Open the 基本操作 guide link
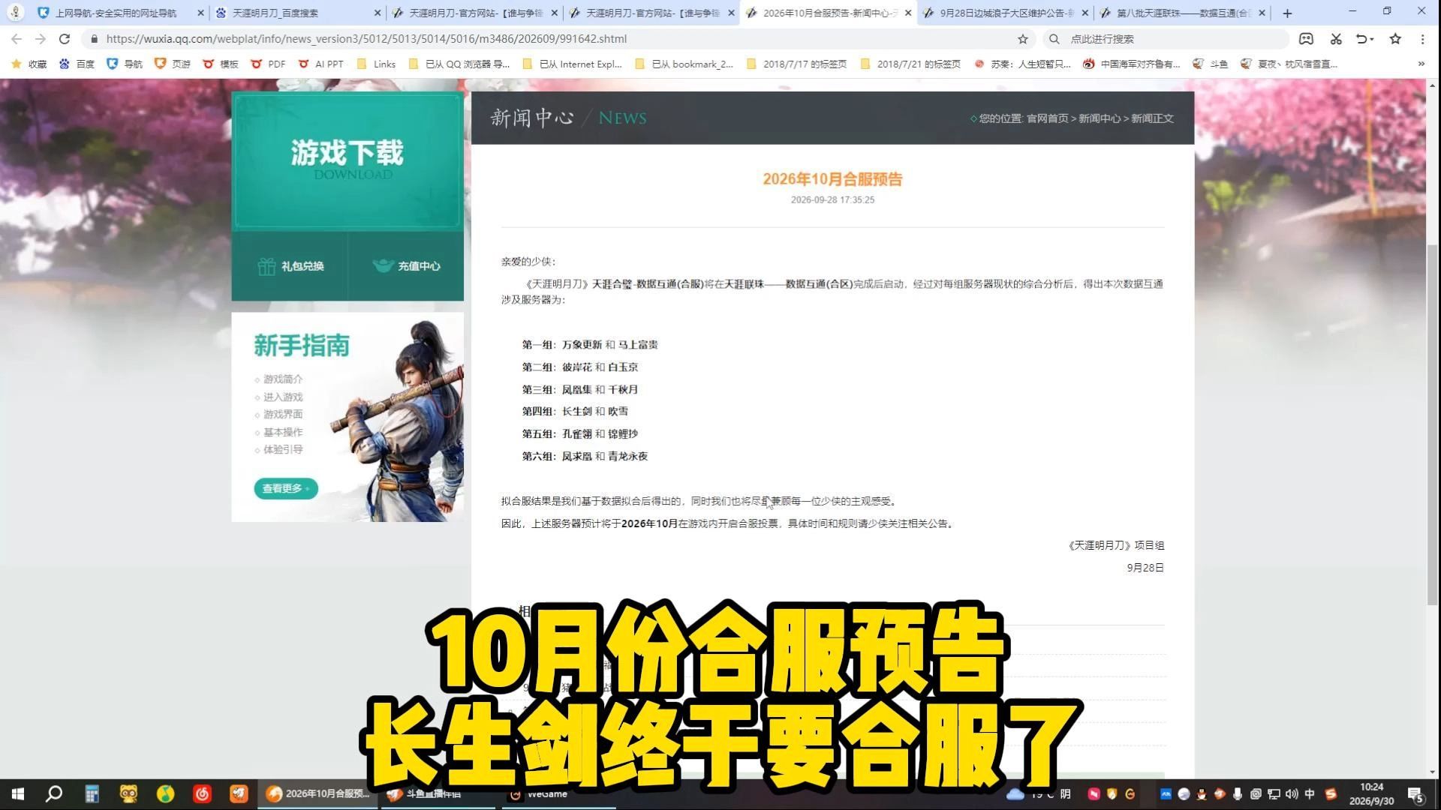The image size is (1441, 810). pos(283,433)
